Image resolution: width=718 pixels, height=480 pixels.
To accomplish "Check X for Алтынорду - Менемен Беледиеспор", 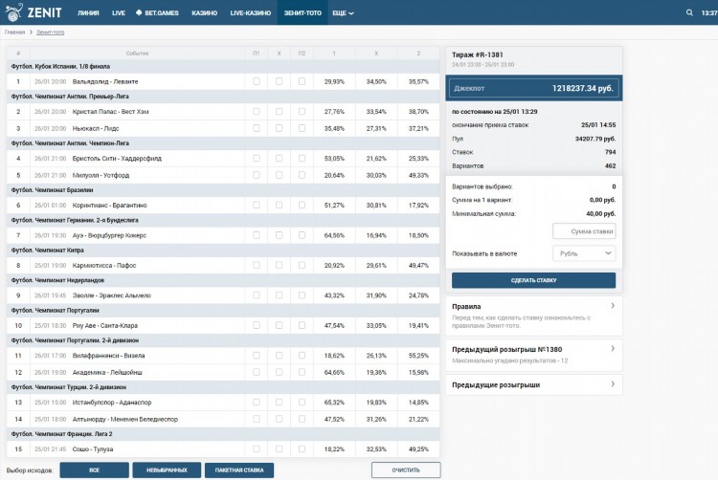I will coord(279,419).
